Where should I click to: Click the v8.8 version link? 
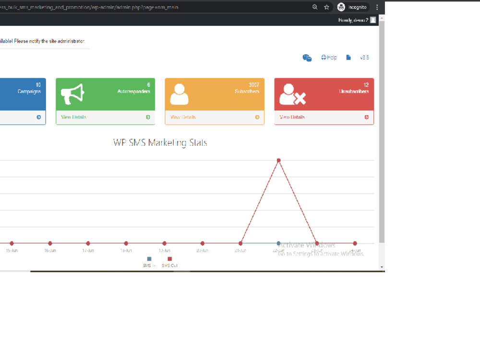pyautogui.click(x=364, y=57)
